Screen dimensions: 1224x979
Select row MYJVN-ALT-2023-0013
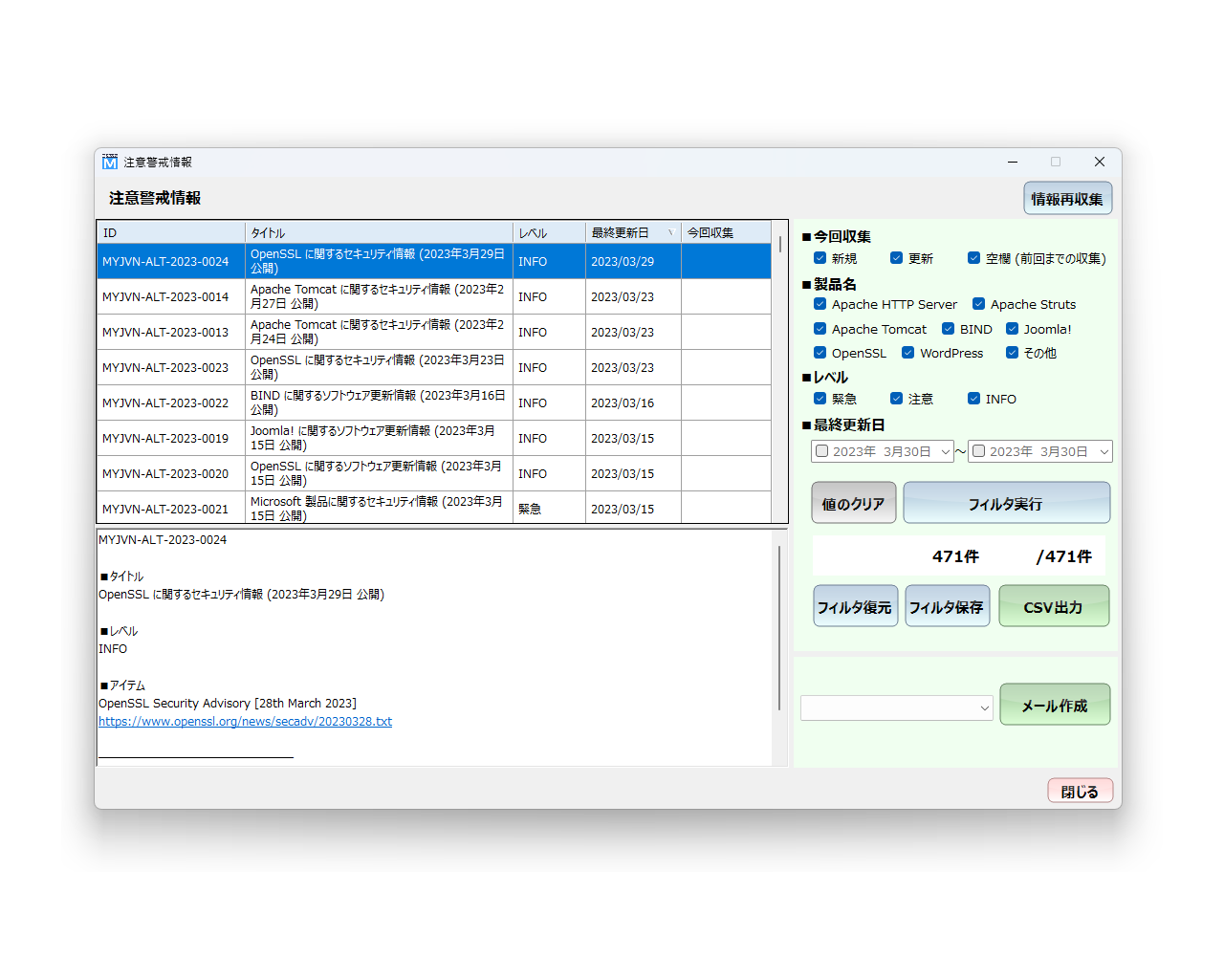pos(434,332)
